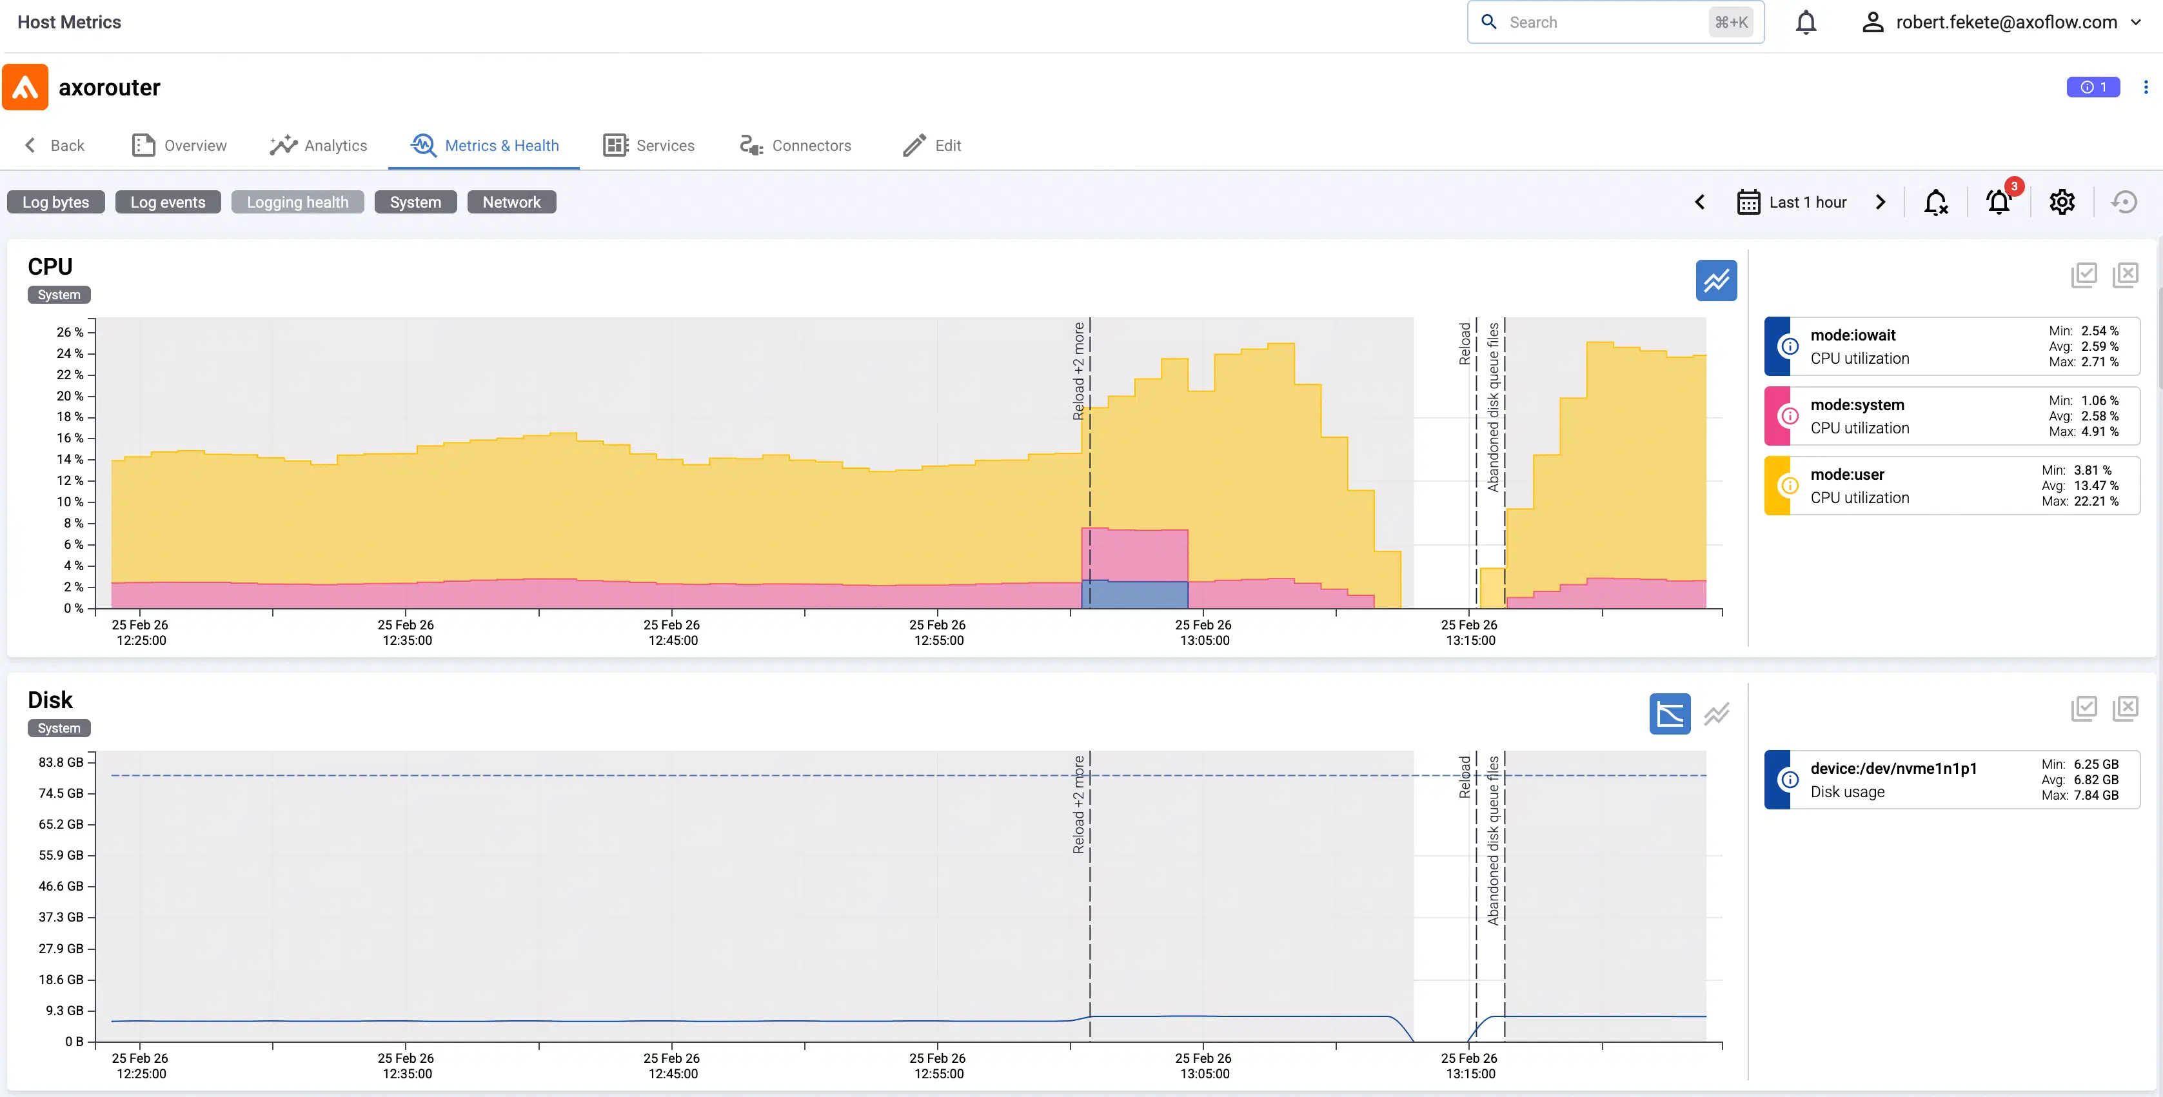Open the three-dot more options menu
The height and width of the screenshot is (1097, 2163).
click(x=2146, y=87)
